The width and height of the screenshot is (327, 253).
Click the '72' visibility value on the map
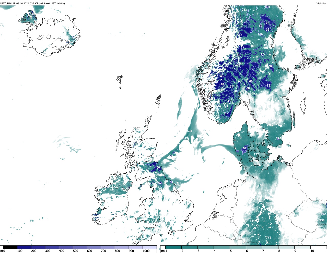(268, 86)
